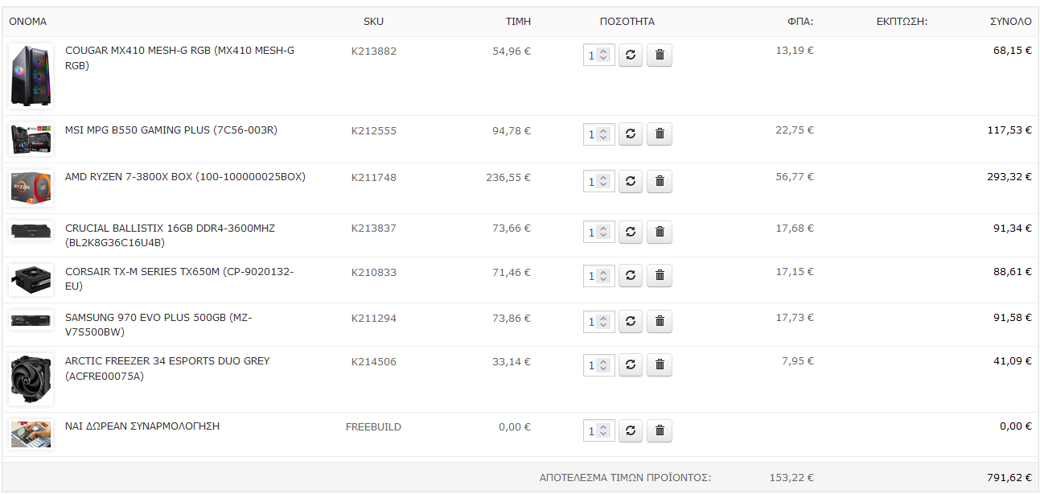
Task: Click SKU K211294
Action: (x=374, y=318)
